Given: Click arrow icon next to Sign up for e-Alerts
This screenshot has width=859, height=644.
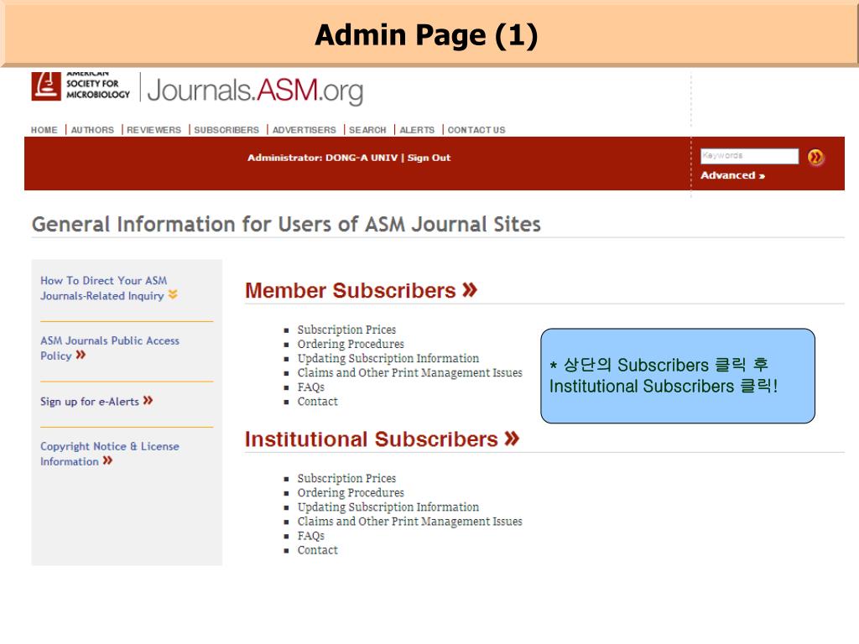Looking at the screenshot, I should (148, 401).
